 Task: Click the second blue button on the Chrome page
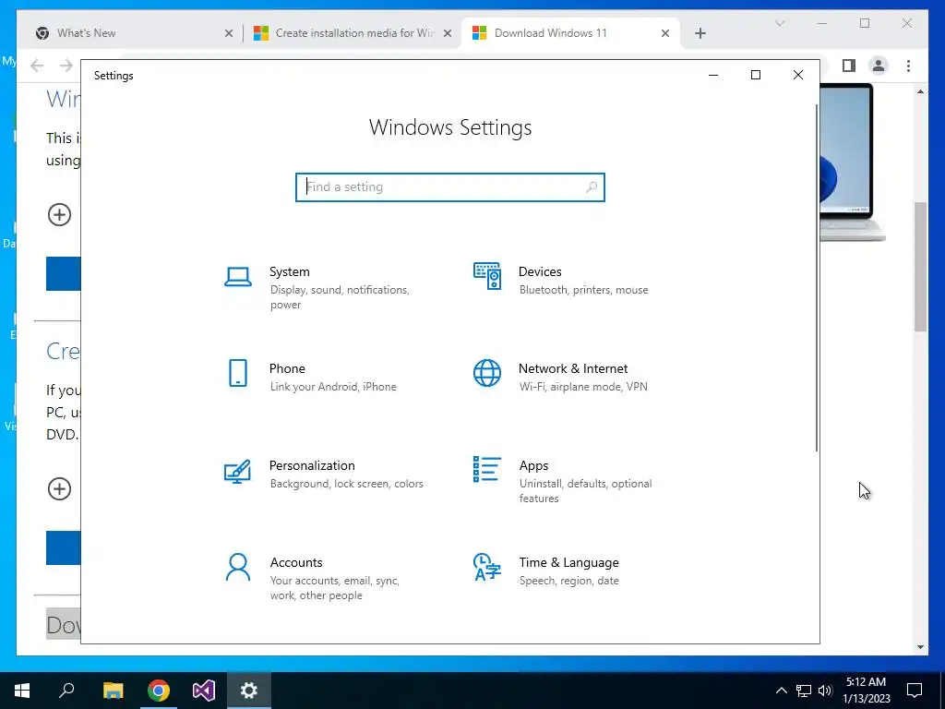pos(64,548)
